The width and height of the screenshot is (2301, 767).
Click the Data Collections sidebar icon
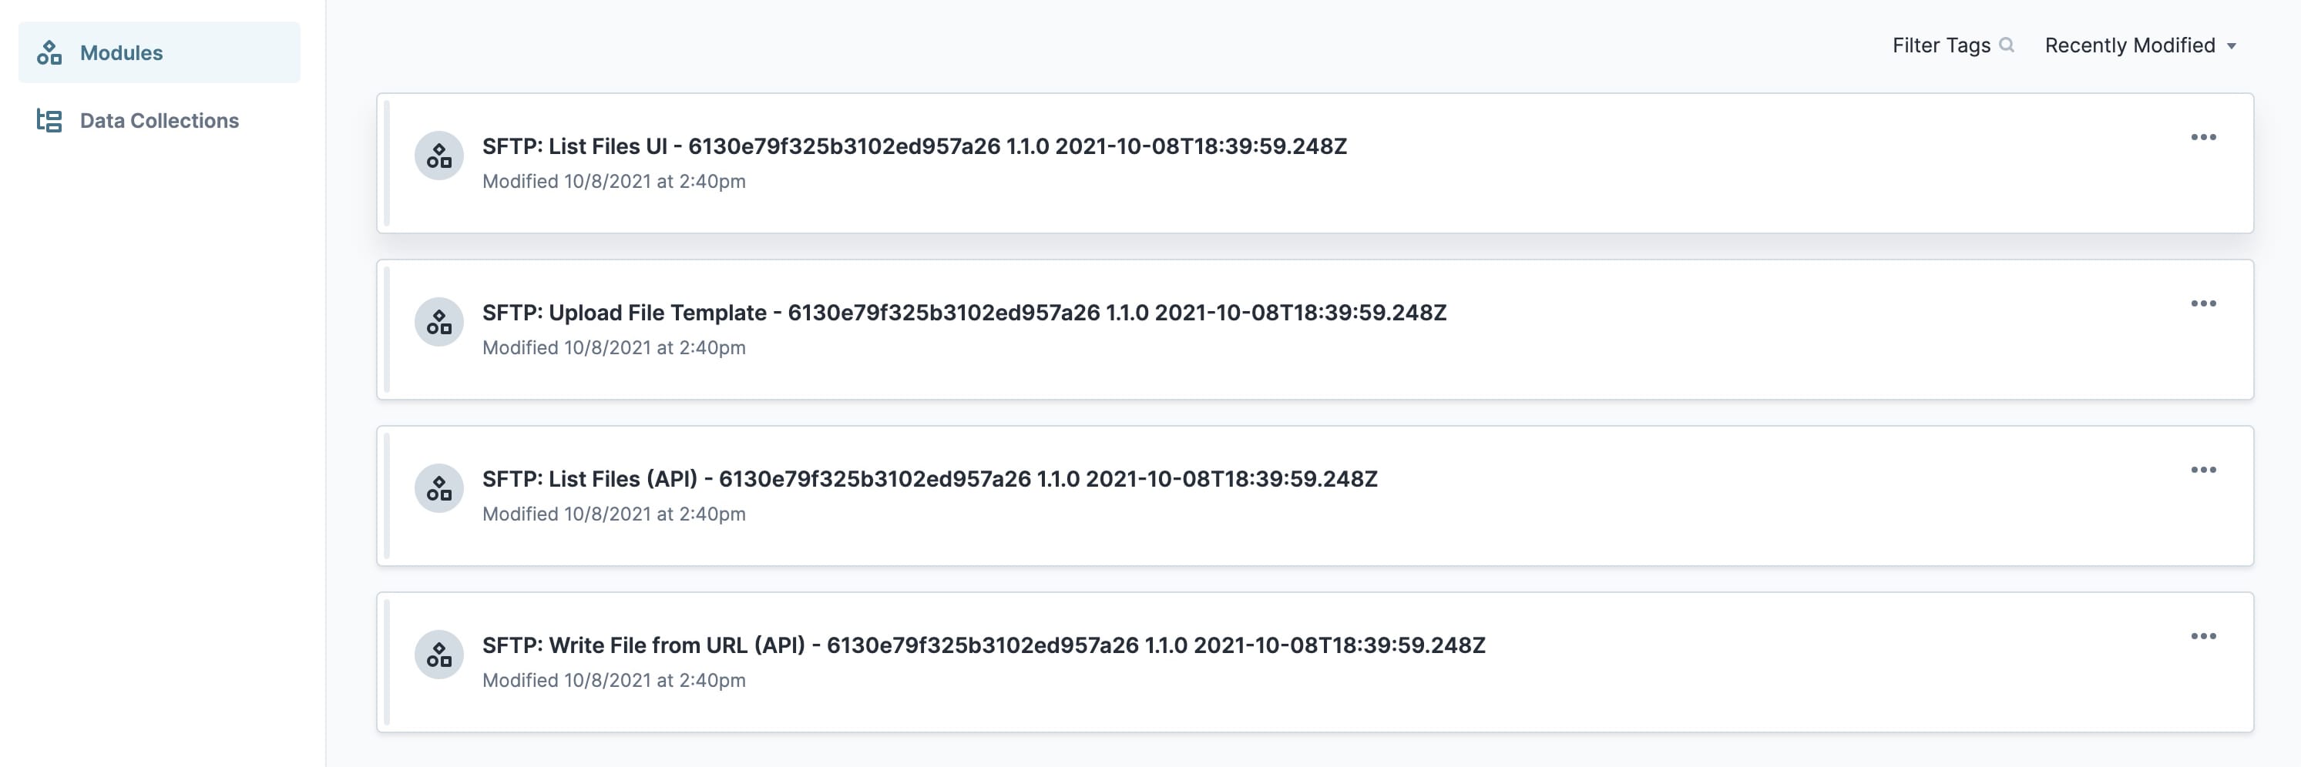click(x=49, y=121)
